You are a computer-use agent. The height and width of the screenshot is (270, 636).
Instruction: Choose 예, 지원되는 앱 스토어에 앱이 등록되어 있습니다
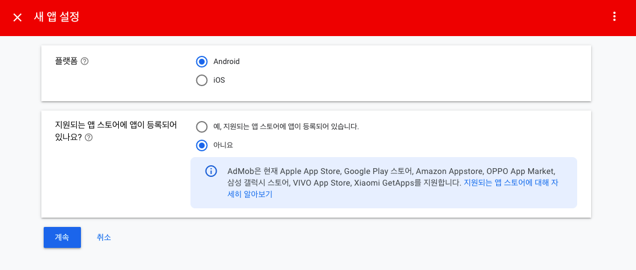(202, 126)
